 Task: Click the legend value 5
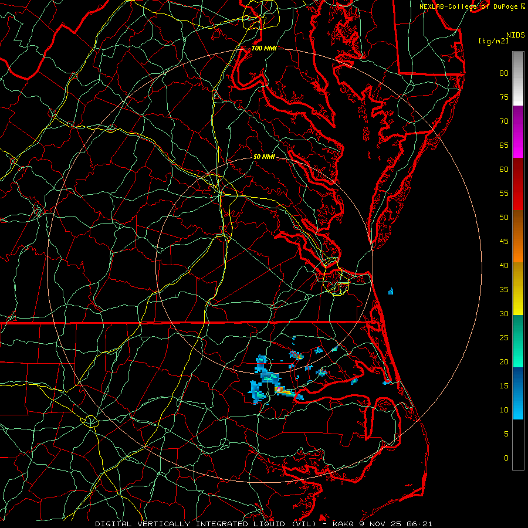coord(506,434)
